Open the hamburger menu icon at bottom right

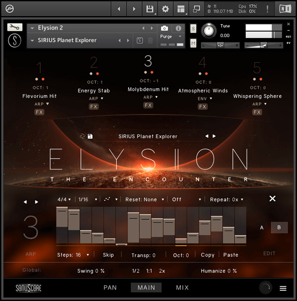click(283, 288)
